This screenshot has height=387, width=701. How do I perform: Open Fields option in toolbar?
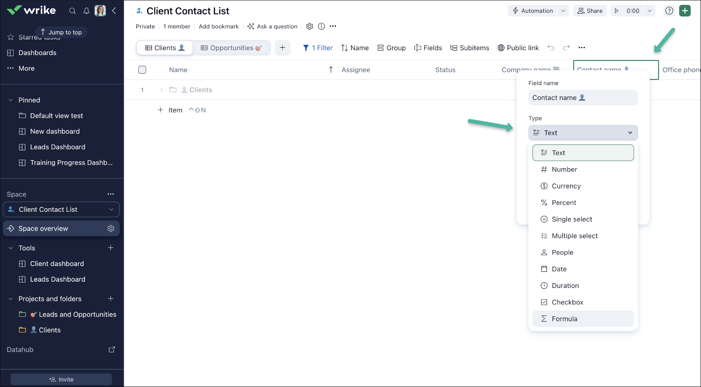pyautogui.click(x=428, y=48)
